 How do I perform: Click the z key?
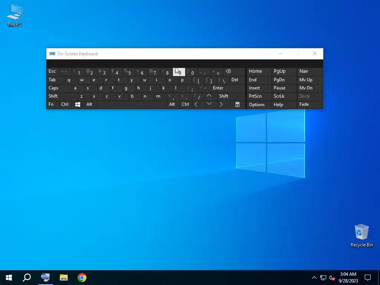[x=84, y=96]
